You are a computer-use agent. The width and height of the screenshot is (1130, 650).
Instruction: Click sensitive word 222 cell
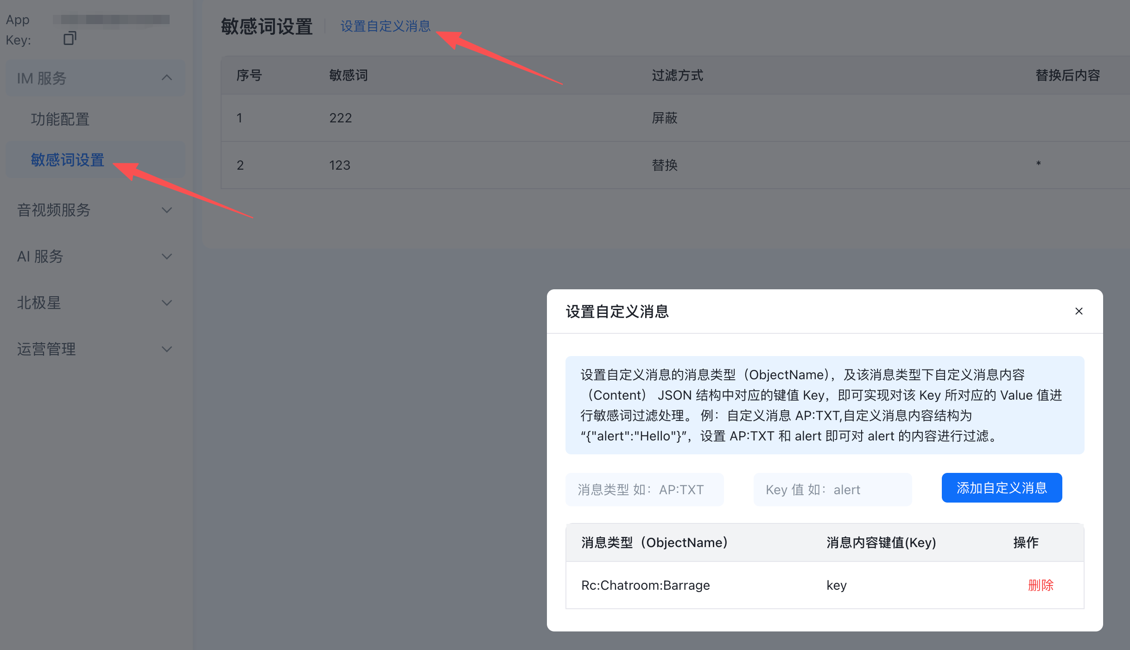[x=341, y=118]
